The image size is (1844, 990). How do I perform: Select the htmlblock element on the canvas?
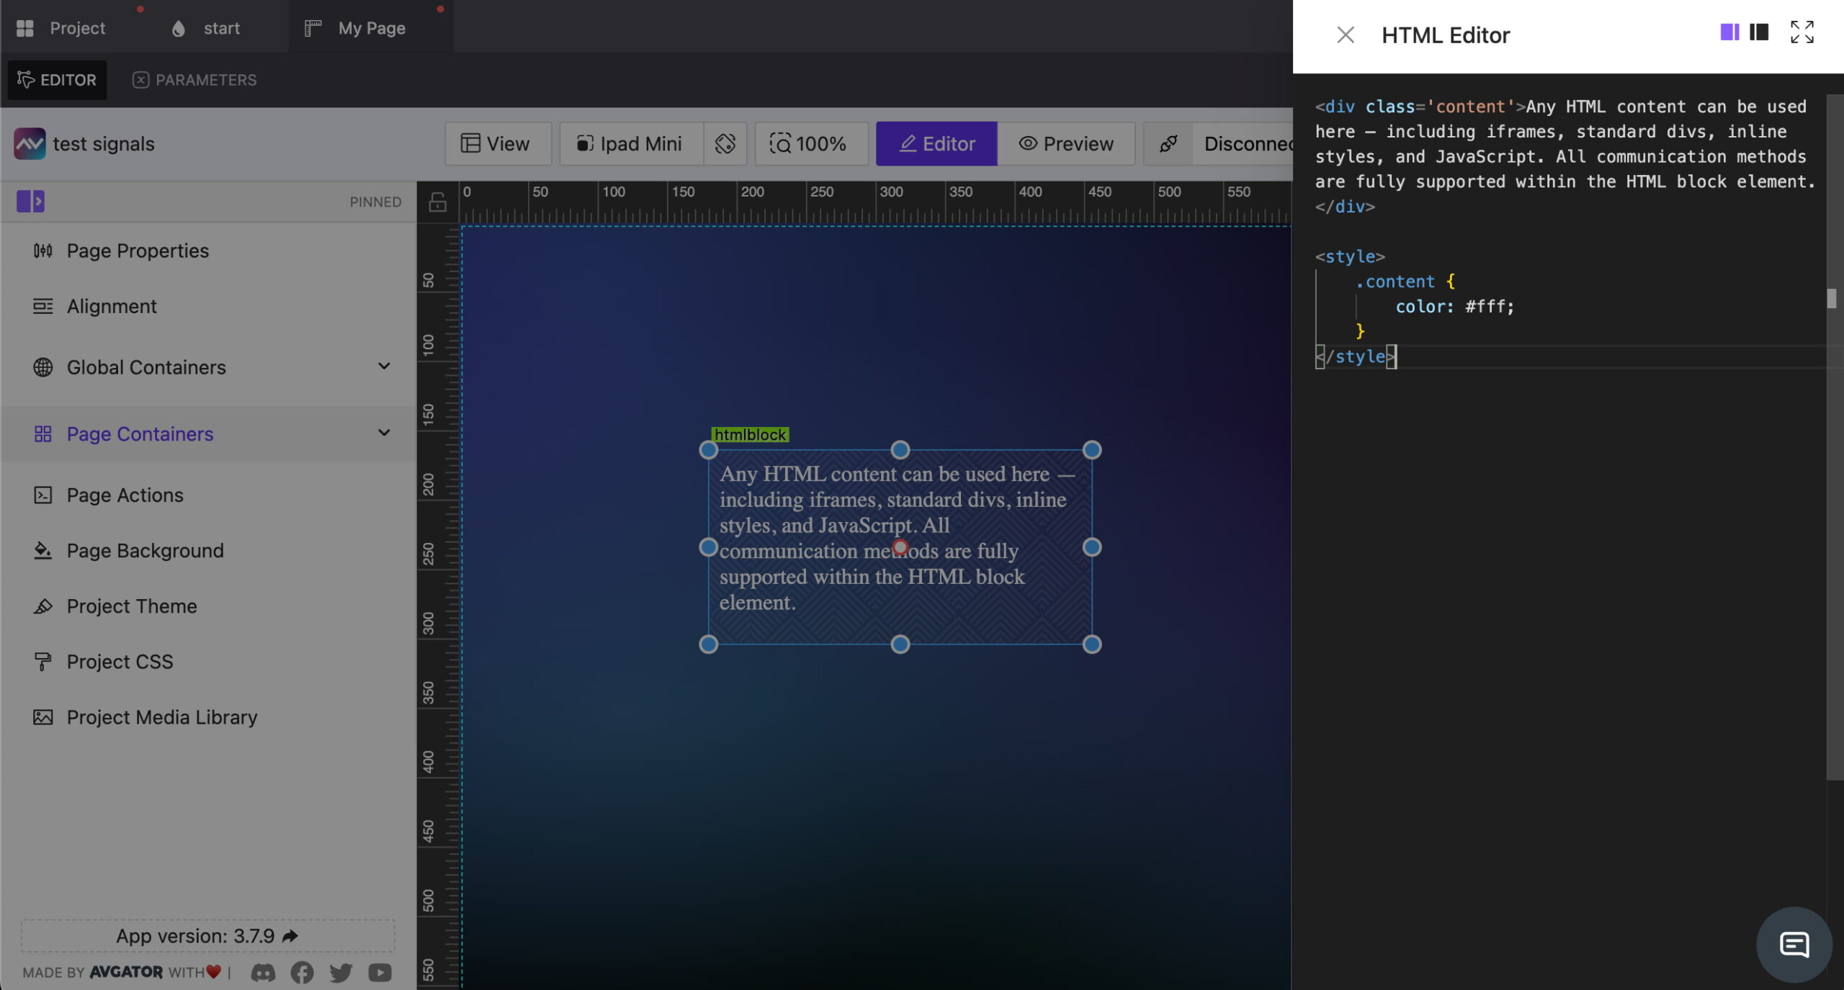click(750, 435)
